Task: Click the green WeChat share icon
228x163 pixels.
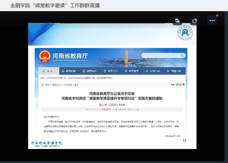Action: [x=177, y=84]
